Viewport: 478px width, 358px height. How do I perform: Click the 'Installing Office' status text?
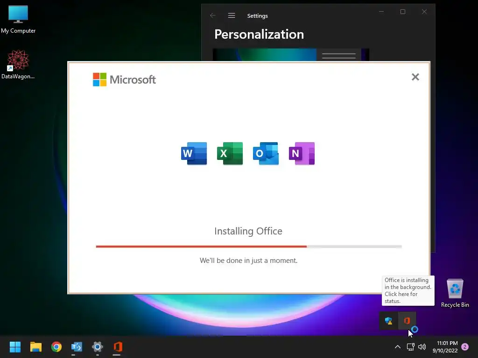[248, 231]
